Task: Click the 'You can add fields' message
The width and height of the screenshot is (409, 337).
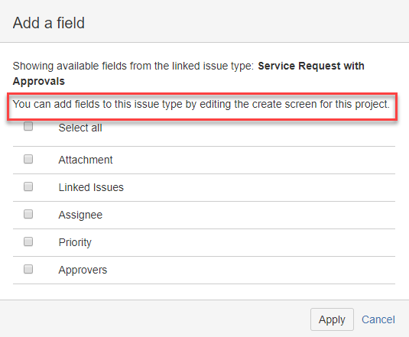Action: [x=201, y=104]
